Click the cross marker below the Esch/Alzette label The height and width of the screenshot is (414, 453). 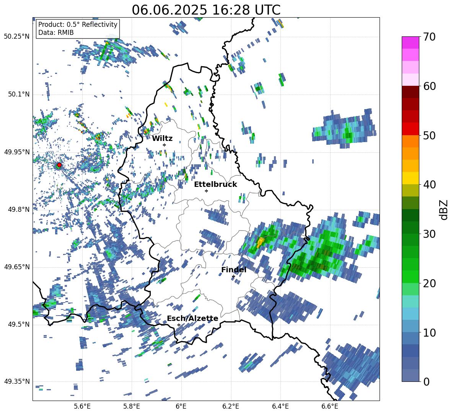coord(179,325)
